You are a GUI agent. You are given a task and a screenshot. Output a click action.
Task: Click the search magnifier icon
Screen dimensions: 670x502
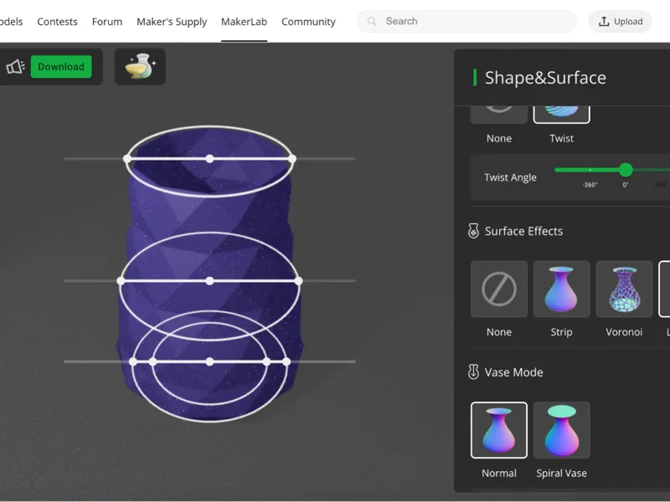(x=372, y=22)
